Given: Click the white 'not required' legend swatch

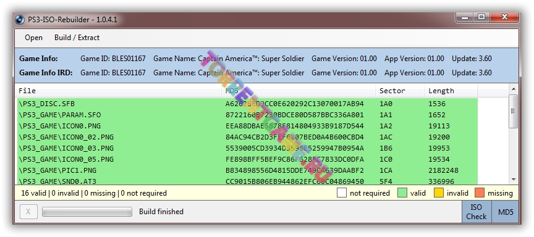Looking at the screenshot, I should pos(342,193).
